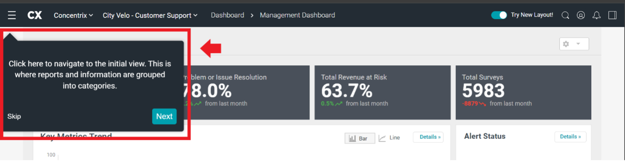This screenshot has height=162, width=625.
Task: Select Management Dashboard breadcrumb
Action: point(297,15)
